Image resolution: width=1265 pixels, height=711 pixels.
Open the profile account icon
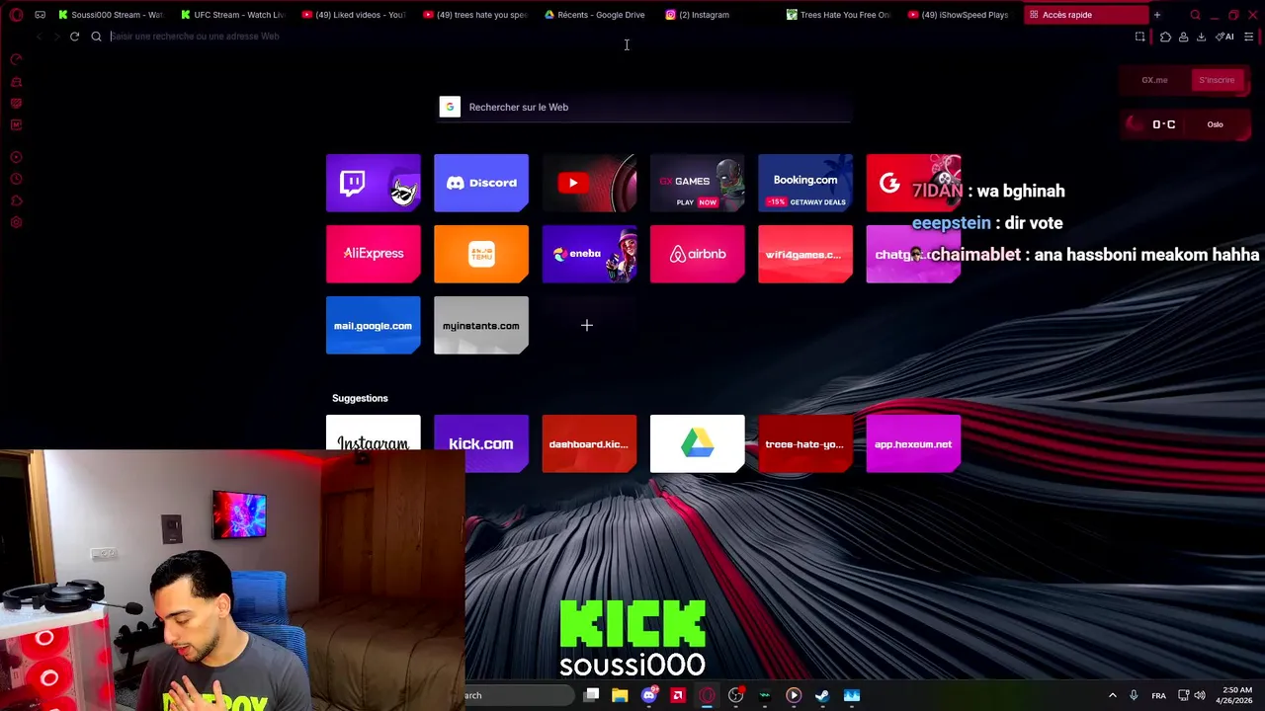click(1183, 37)
